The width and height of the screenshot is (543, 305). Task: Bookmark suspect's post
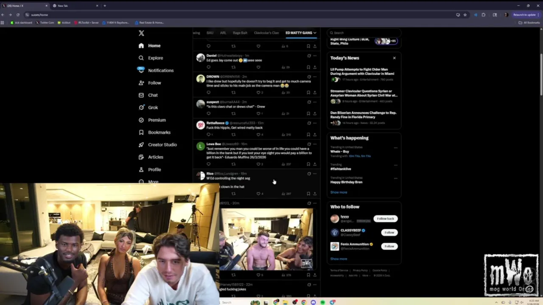pyautogui.click(x=308, y=114)
